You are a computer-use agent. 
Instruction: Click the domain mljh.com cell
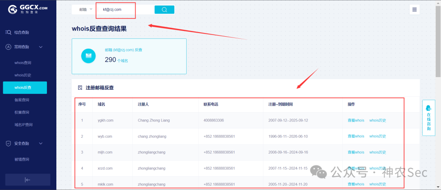tap(105, 152)
